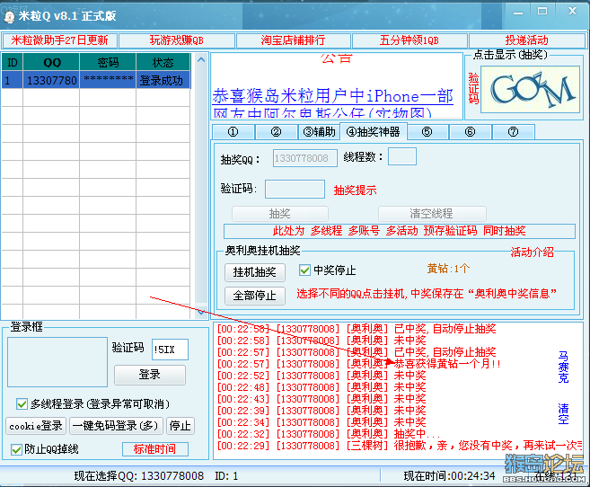Image resolution: width=590 pixels, height=487 pixels.
Task: Minimize the 米粒Q window
Action: tap(518, 12)
